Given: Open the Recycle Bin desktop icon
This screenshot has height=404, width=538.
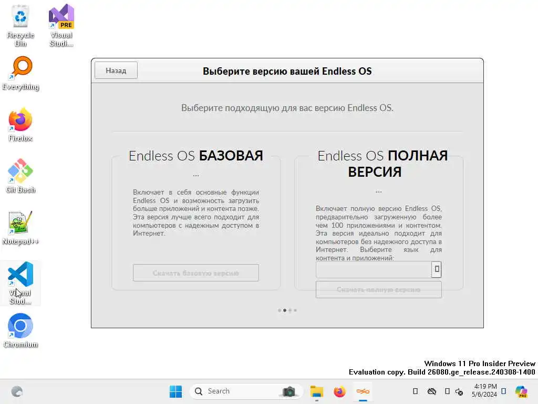Looking at the screenshot, I should pyautogui.click(x=20, y=26).
